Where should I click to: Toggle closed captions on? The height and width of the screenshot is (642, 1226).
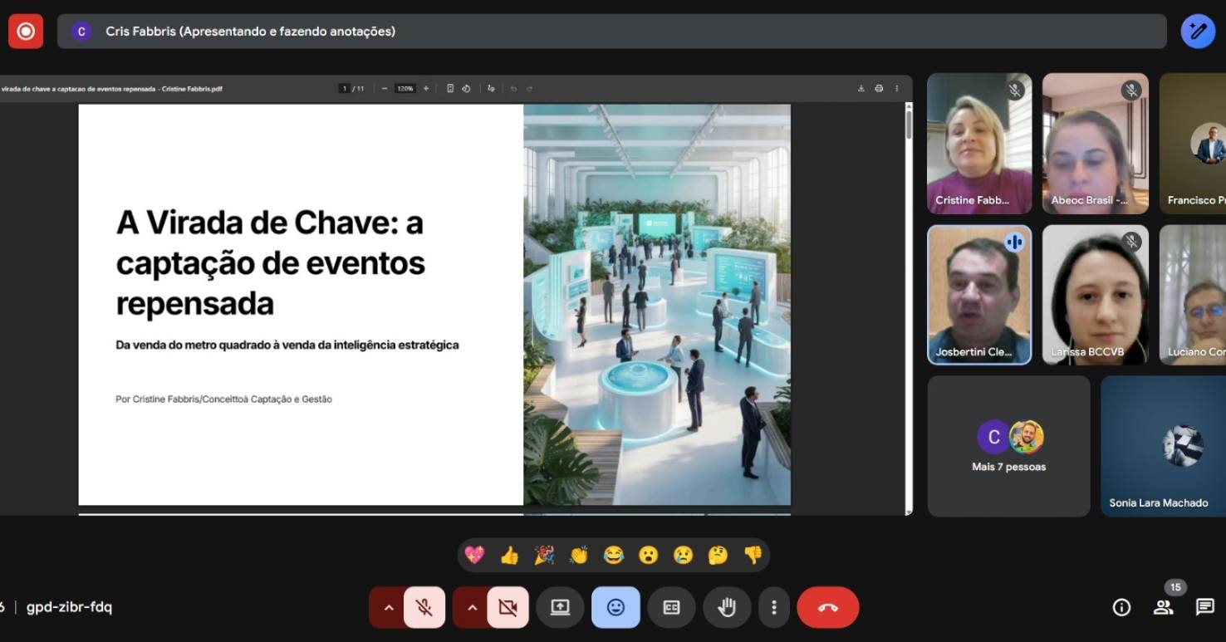[671, 607]
